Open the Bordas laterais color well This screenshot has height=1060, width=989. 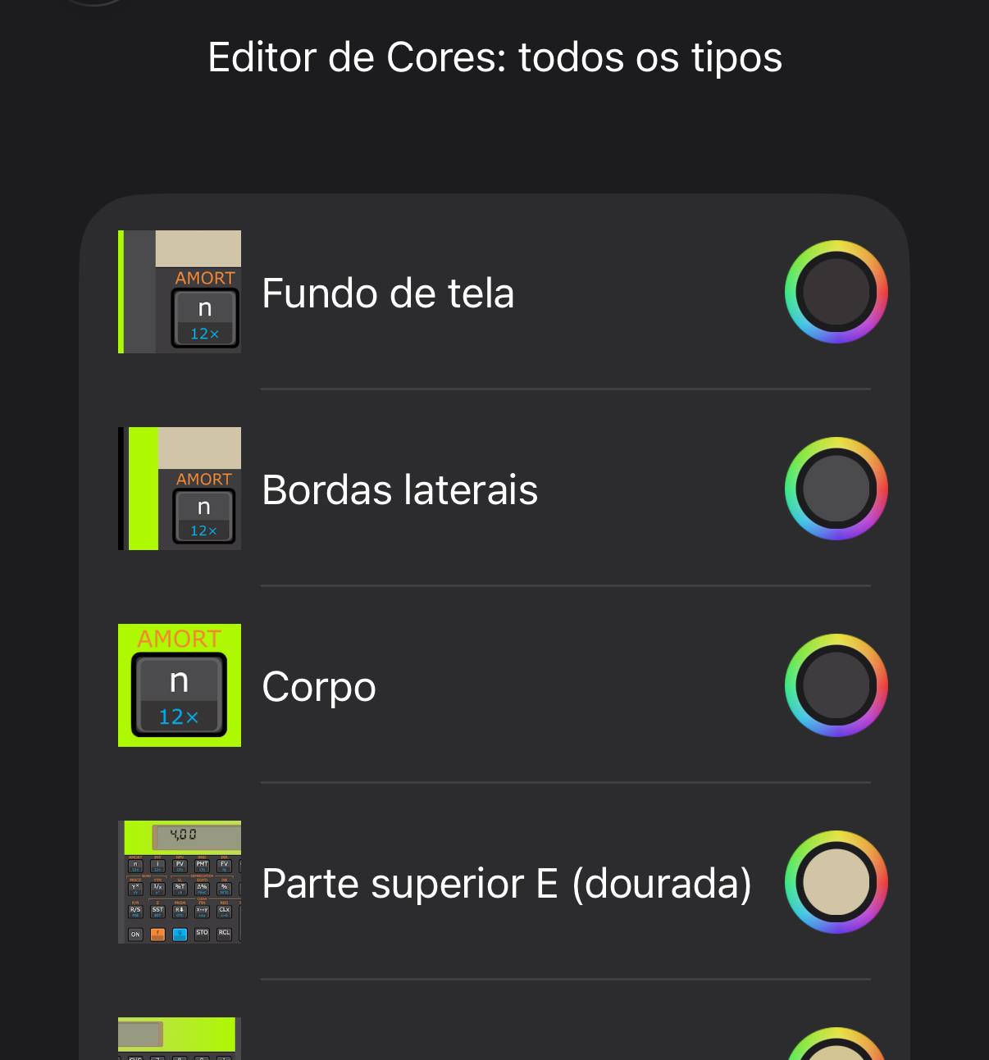coord(836,489)
